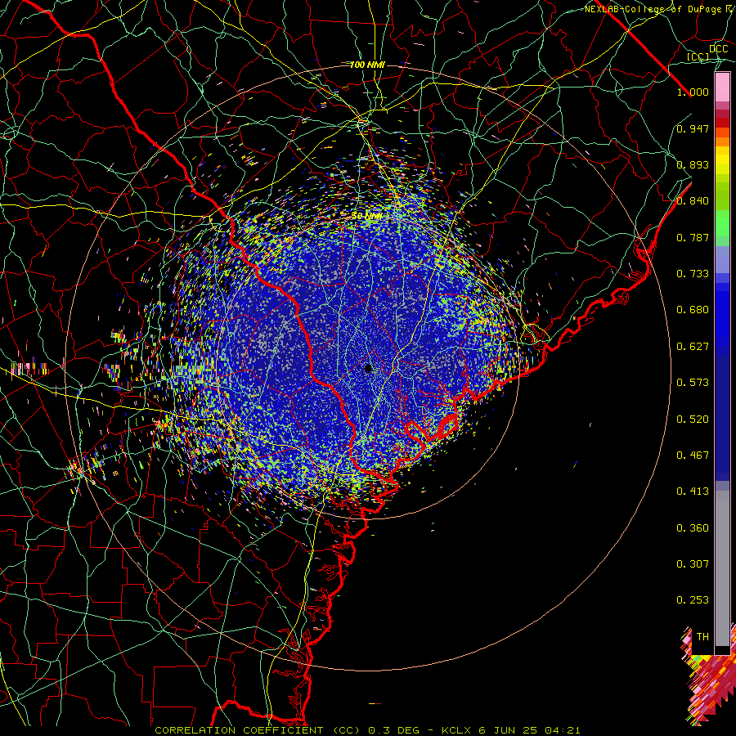The width and height of the screenshot is (736, 736).
Task: Select the 0.733 legend value
Action: [693, 274]
